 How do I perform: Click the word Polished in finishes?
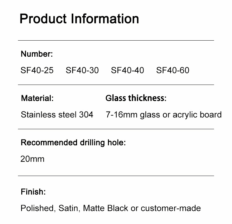38,208
